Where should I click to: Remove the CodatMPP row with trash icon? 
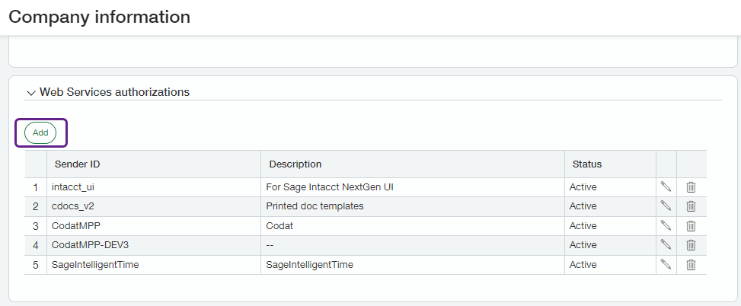[691, 226]
